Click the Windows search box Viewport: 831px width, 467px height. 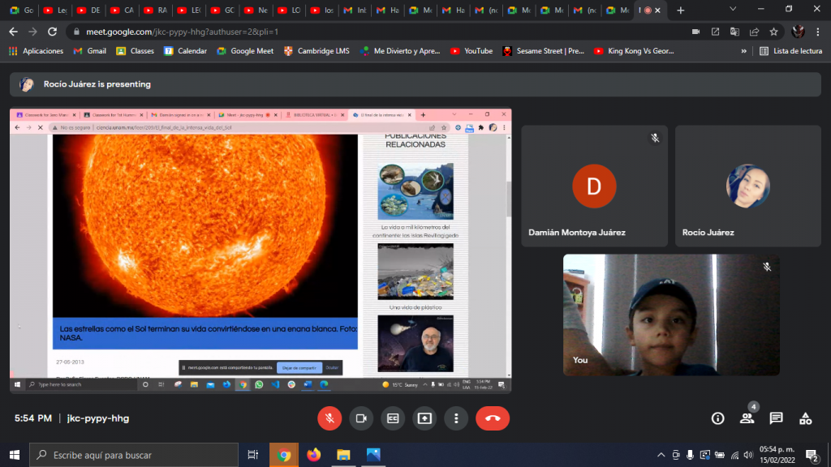[x=134, y=455]
